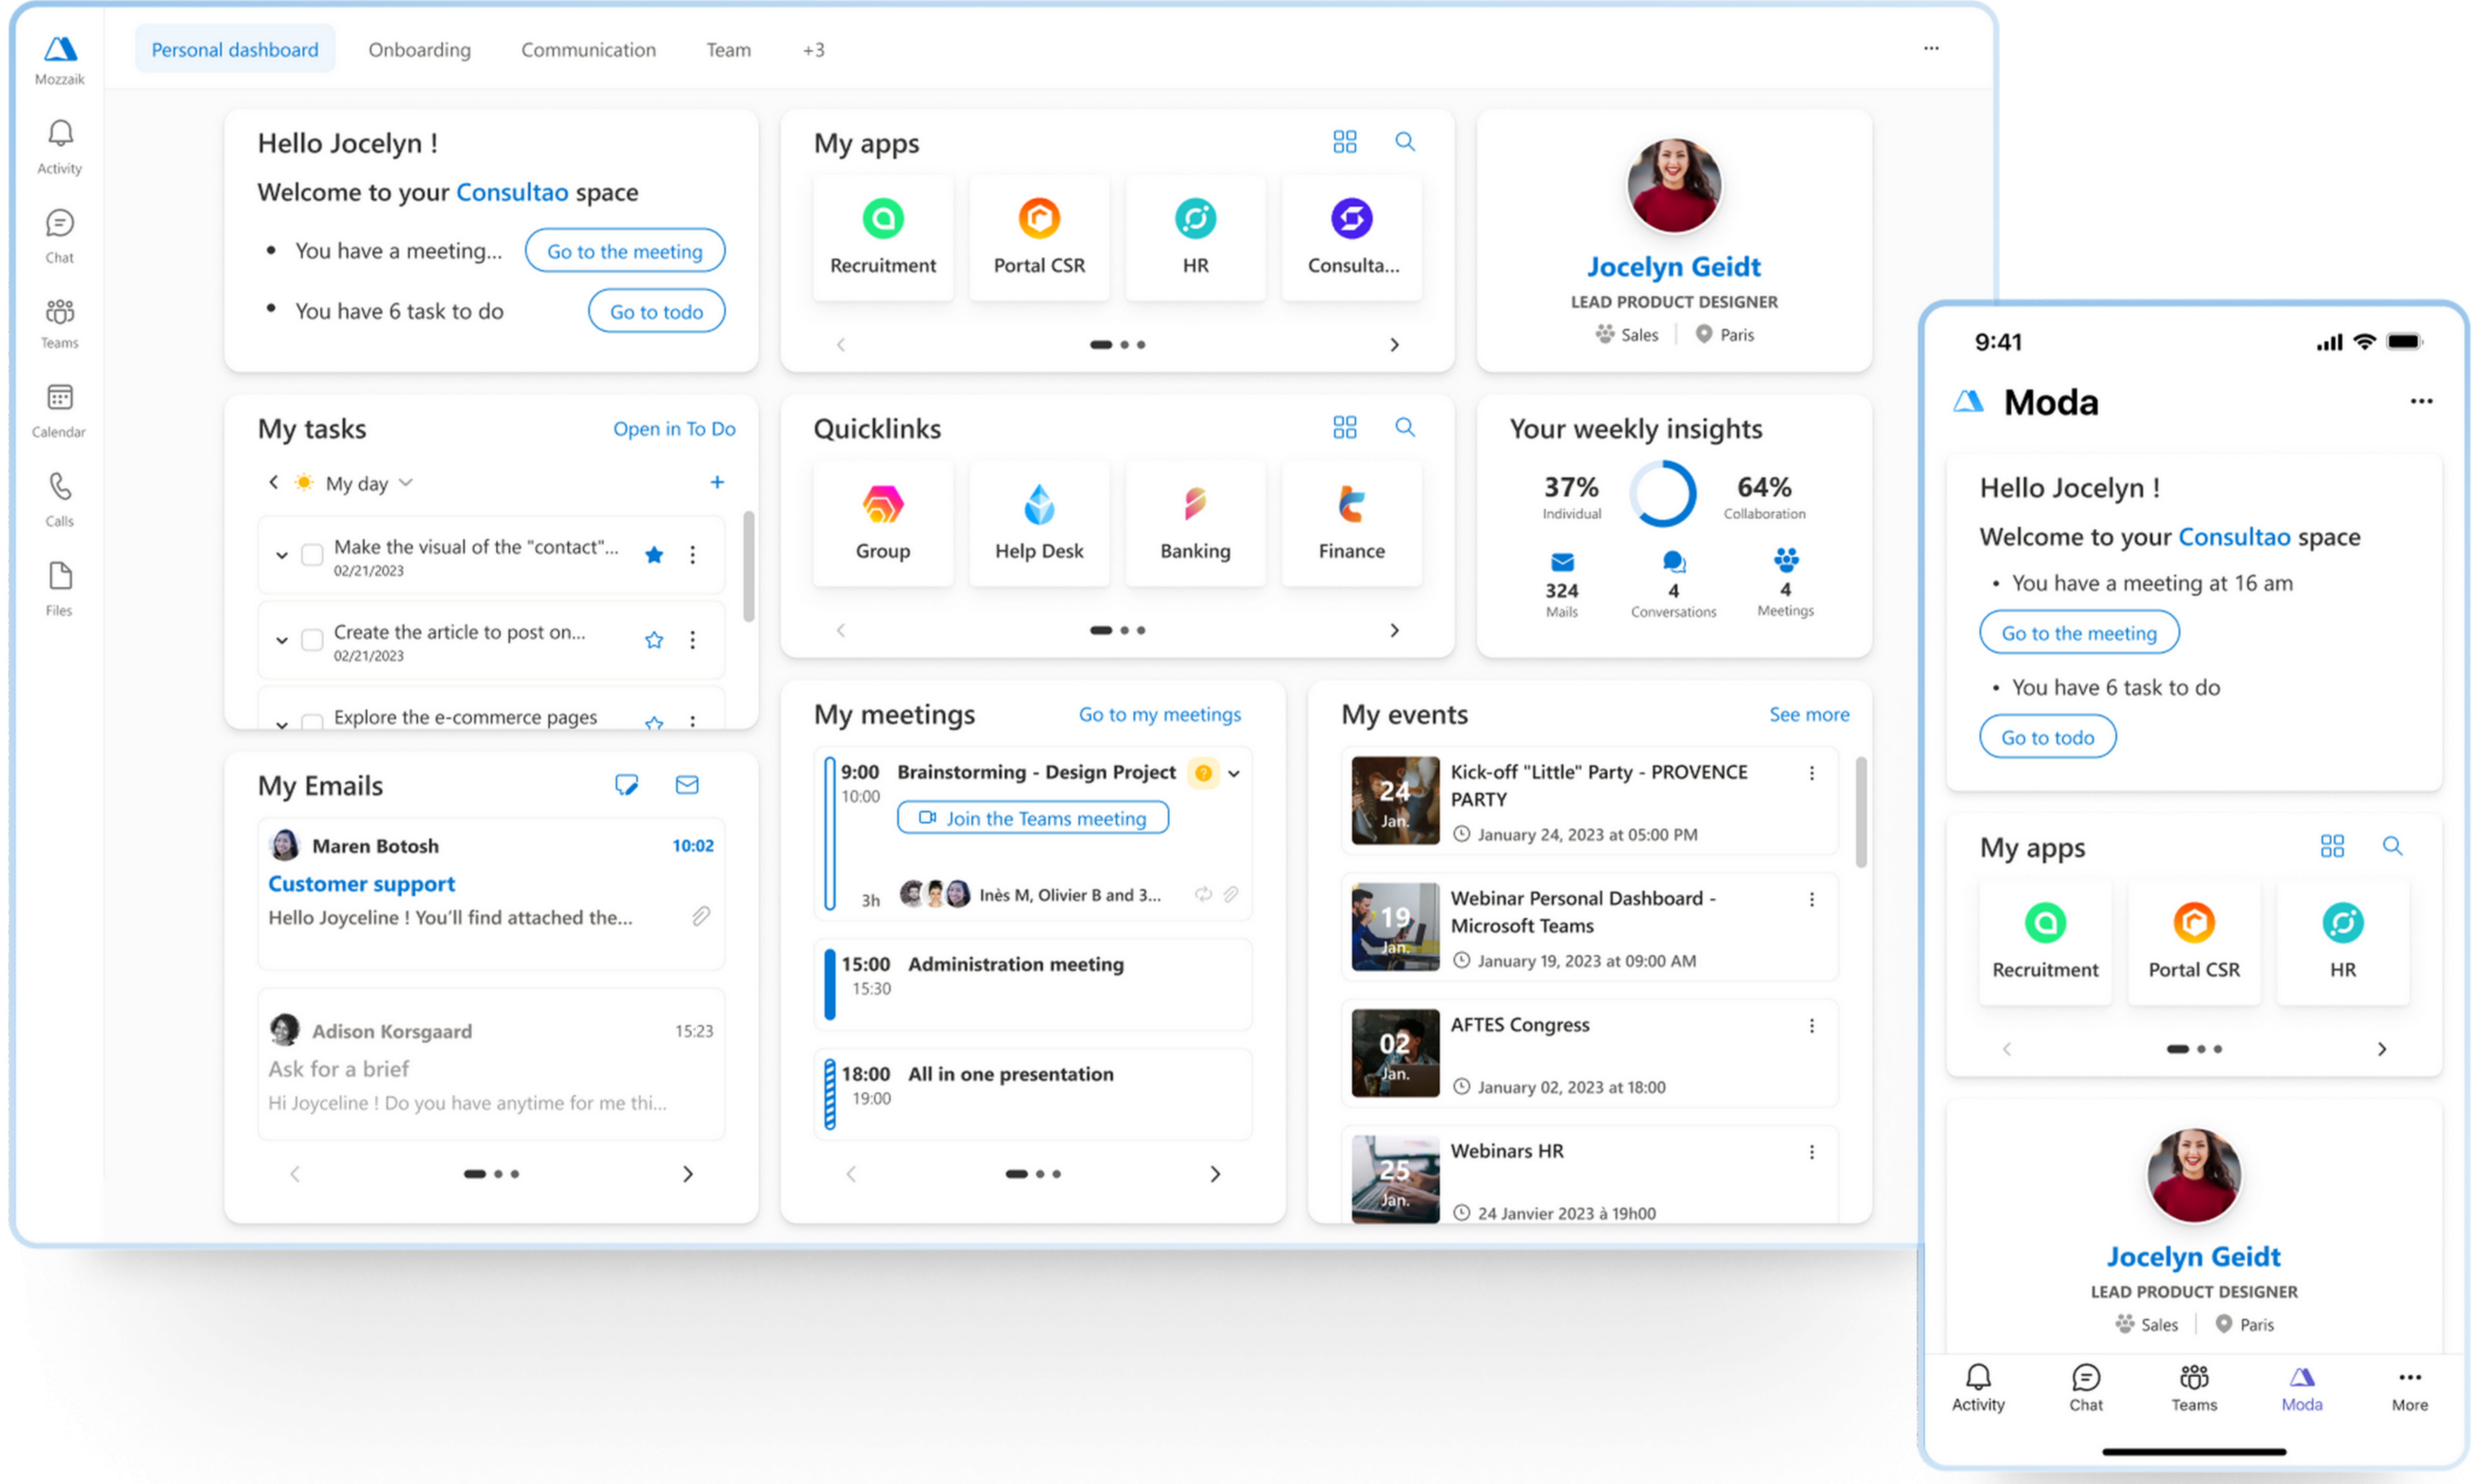Select the Personal dashboard tab
The image size is (2478, 1484).
[235, 49]
